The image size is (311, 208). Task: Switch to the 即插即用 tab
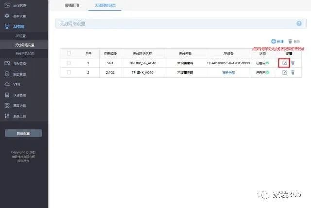point(72,5)
